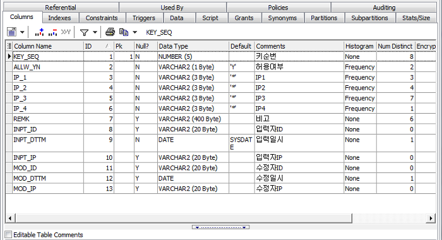Click the print icon

click(x=110, y=32)
